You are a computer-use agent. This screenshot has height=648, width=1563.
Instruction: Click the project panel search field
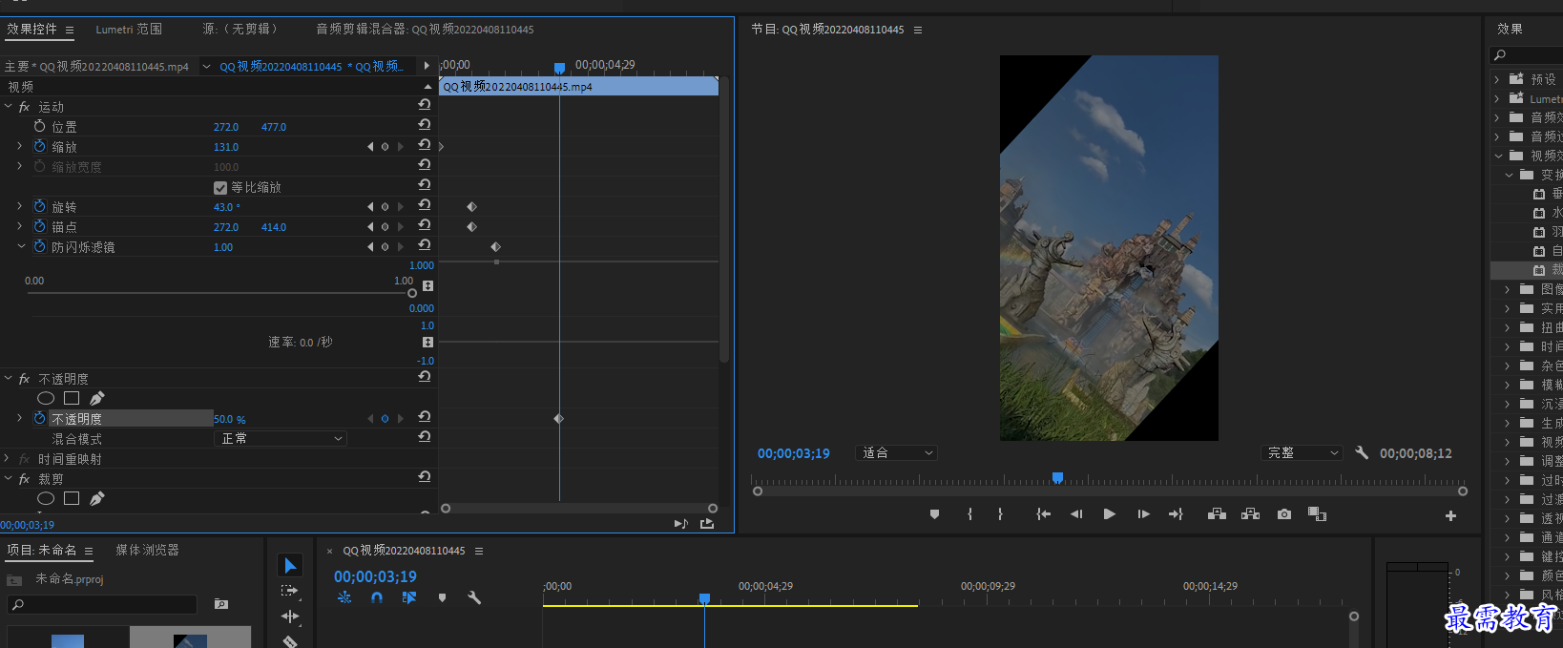(102, 604)
